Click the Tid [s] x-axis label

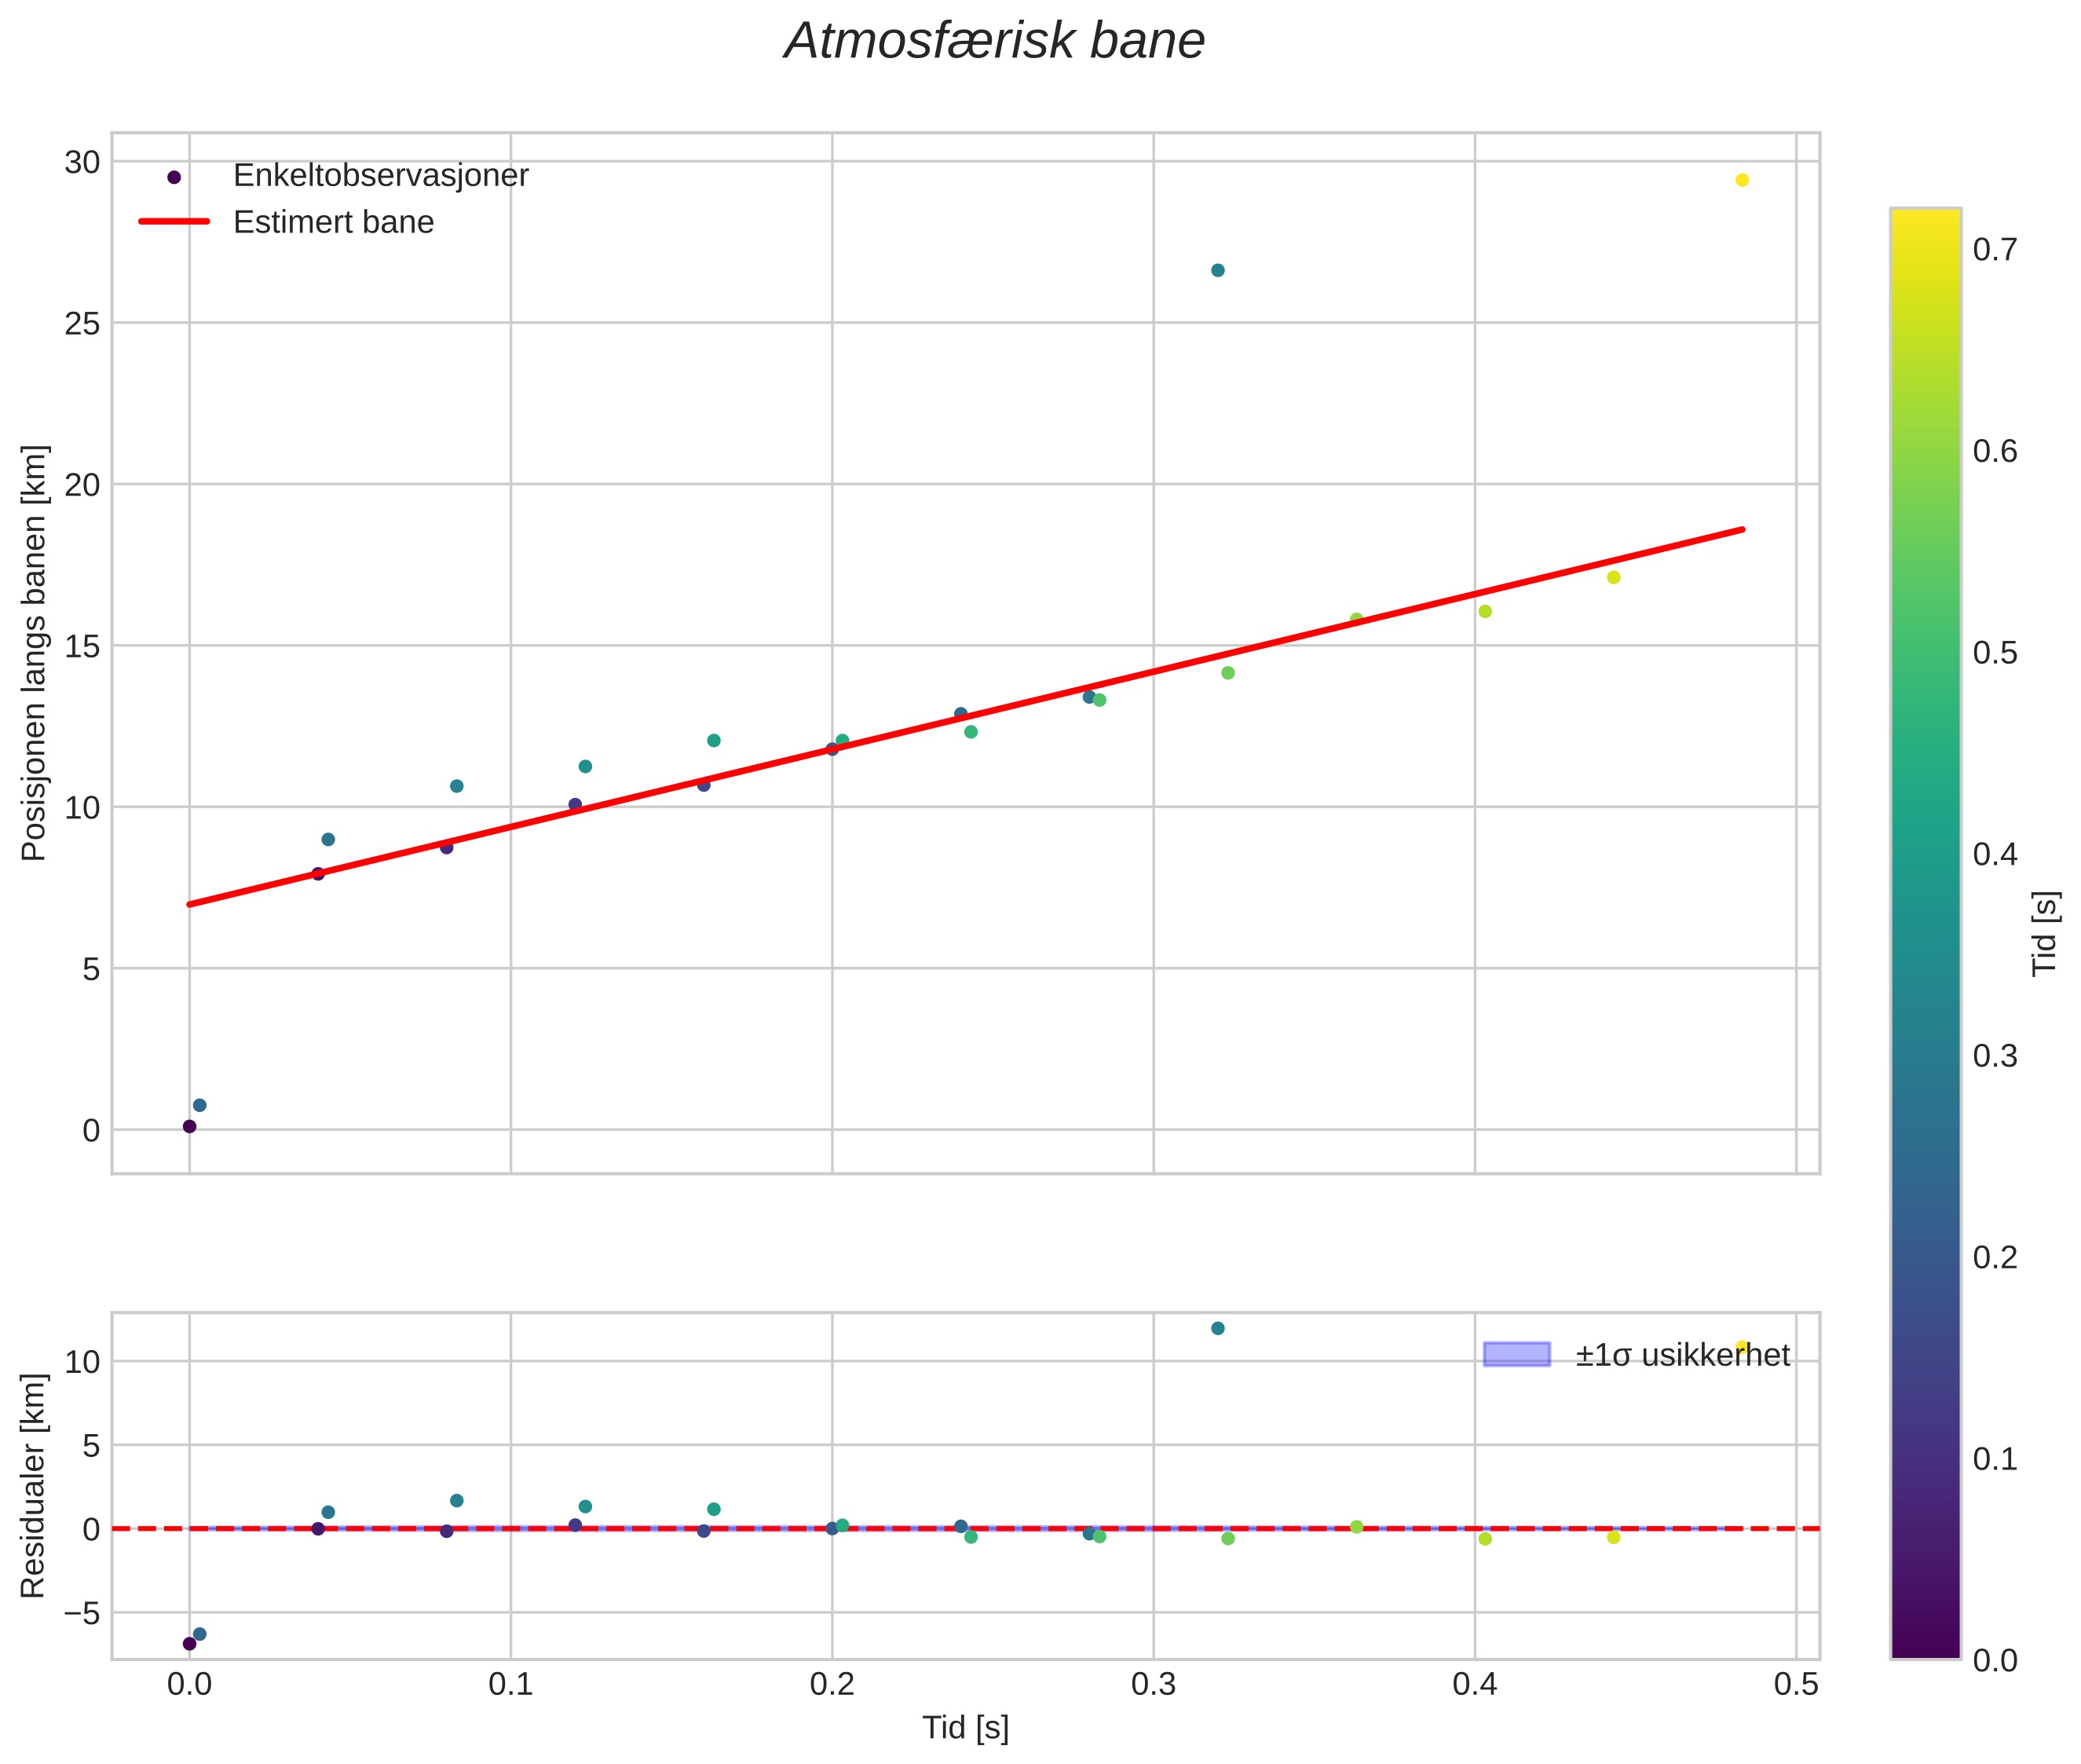tap(965, 1727)
